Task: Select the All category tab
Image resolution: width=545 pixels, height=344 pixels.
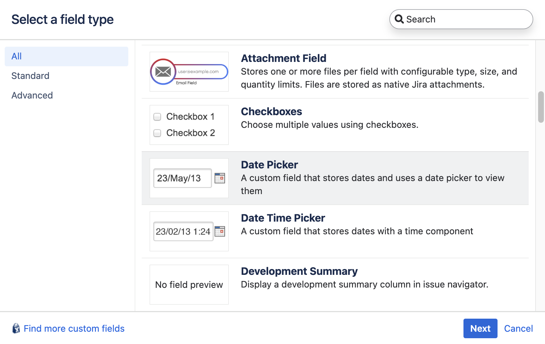Action: [x=66, y=56]
